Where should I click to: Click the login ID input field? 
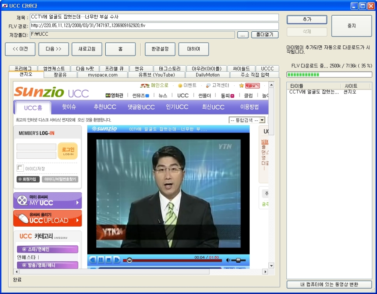coord(36,147)
